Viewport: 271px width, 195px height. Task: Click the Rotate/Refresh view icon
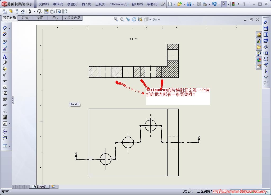click(134, 19)
